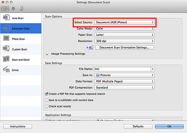Screen dimensions: 187x133
Task: Select Photo Scan in the sidebar
Action: click(x=21, y=39)
